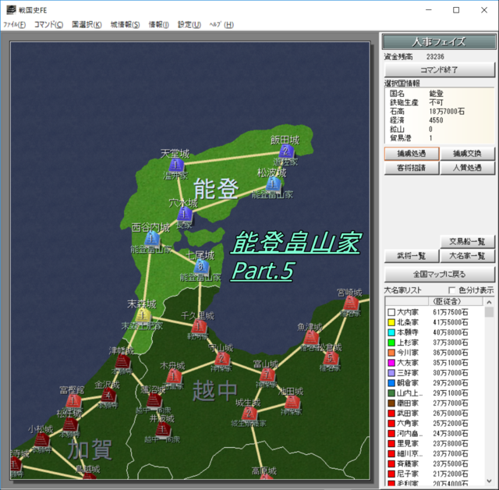Viewport: 499px width, 490px height.
Task: Click the 戦国史FE app icon in title bar
Action: (x=11, y=10)
